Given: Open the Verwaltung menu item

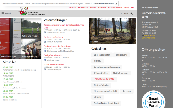Looking at the screenshot, I should click(x=83, y=7).
